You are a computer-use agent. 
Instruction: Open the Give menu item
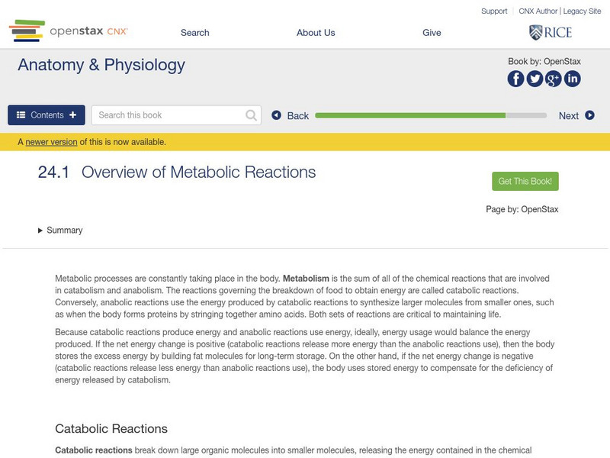pyautogui.click(x=432, y=33)
